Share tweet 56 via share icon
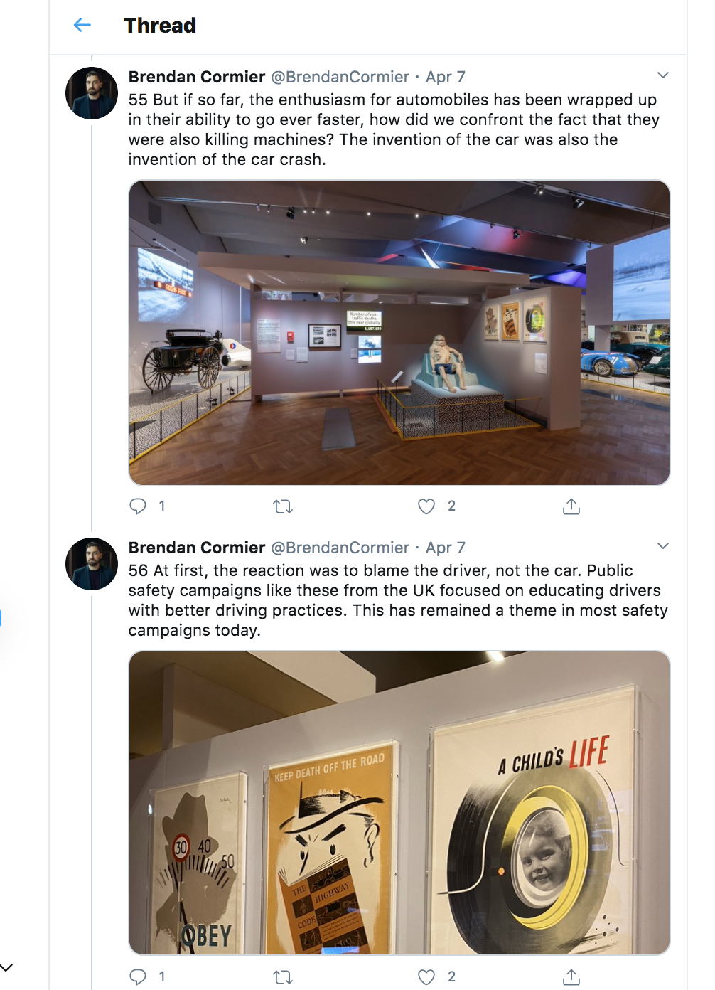This screenshot has width=715, height=990. pyautogui.click(x=571, y=977)
